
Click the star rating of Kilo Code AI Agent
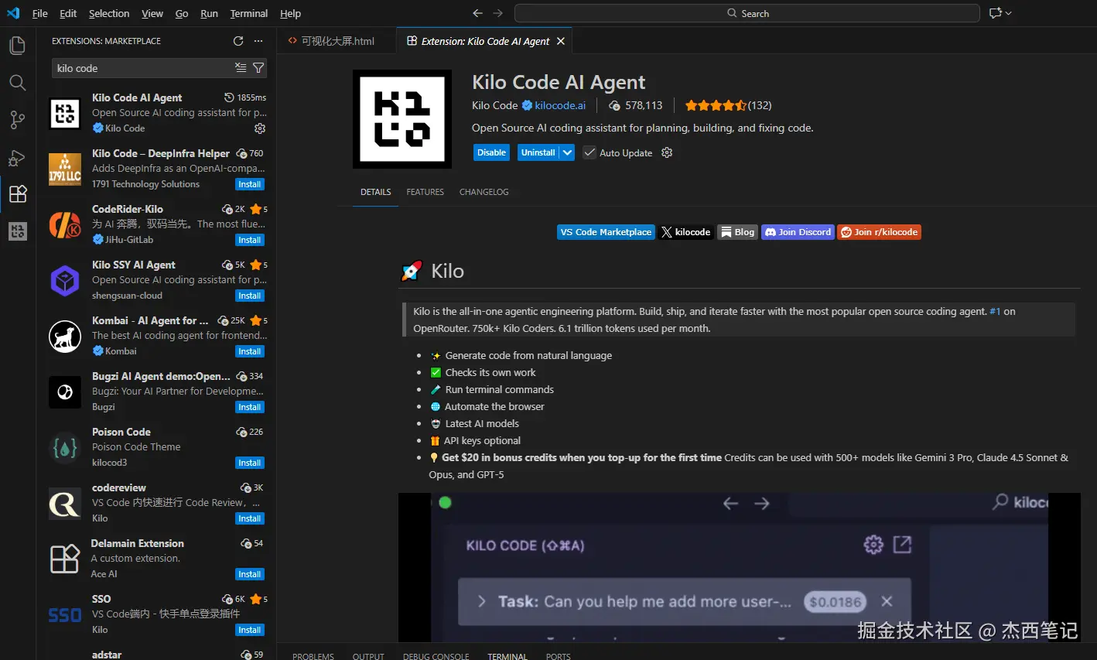click(x=716, y=105)
